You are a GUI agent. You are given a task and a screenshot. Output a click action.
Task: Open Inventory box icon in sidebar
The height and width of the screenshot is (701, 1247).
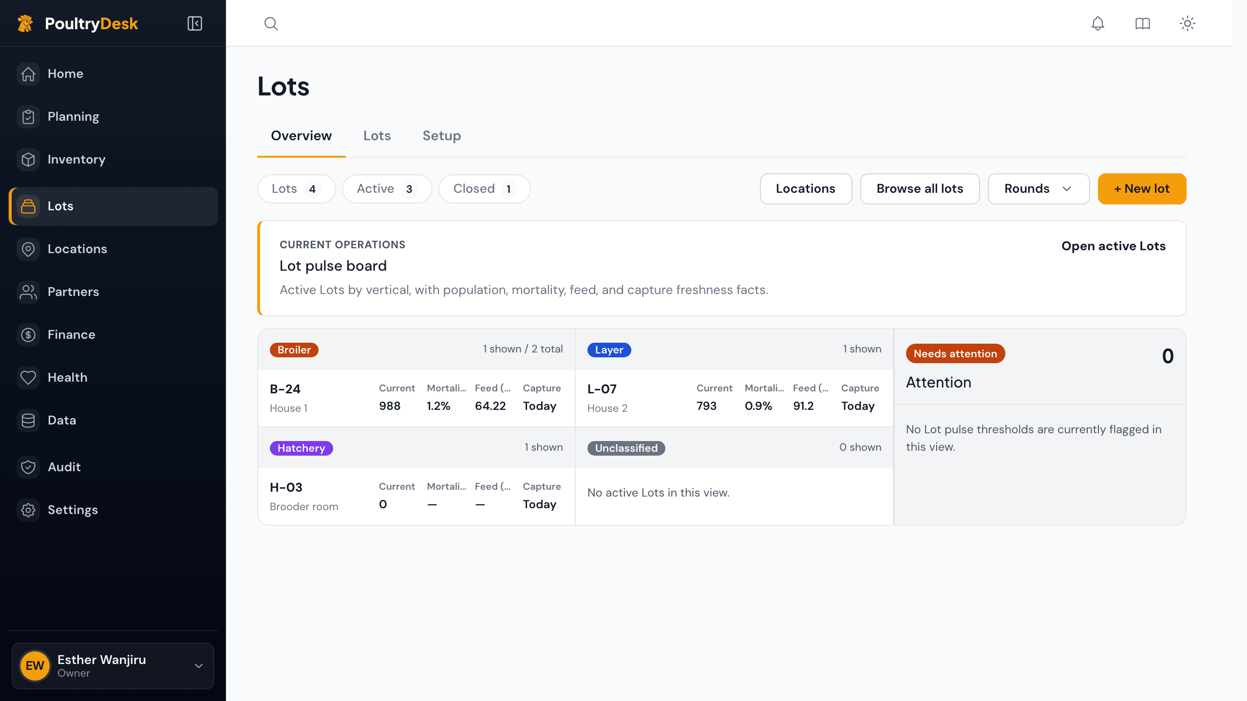[x=28, y=159]
